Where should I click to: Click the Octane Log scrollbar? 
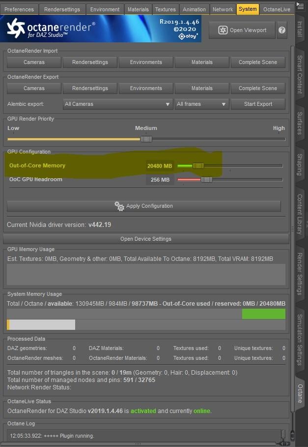[283, 435]
